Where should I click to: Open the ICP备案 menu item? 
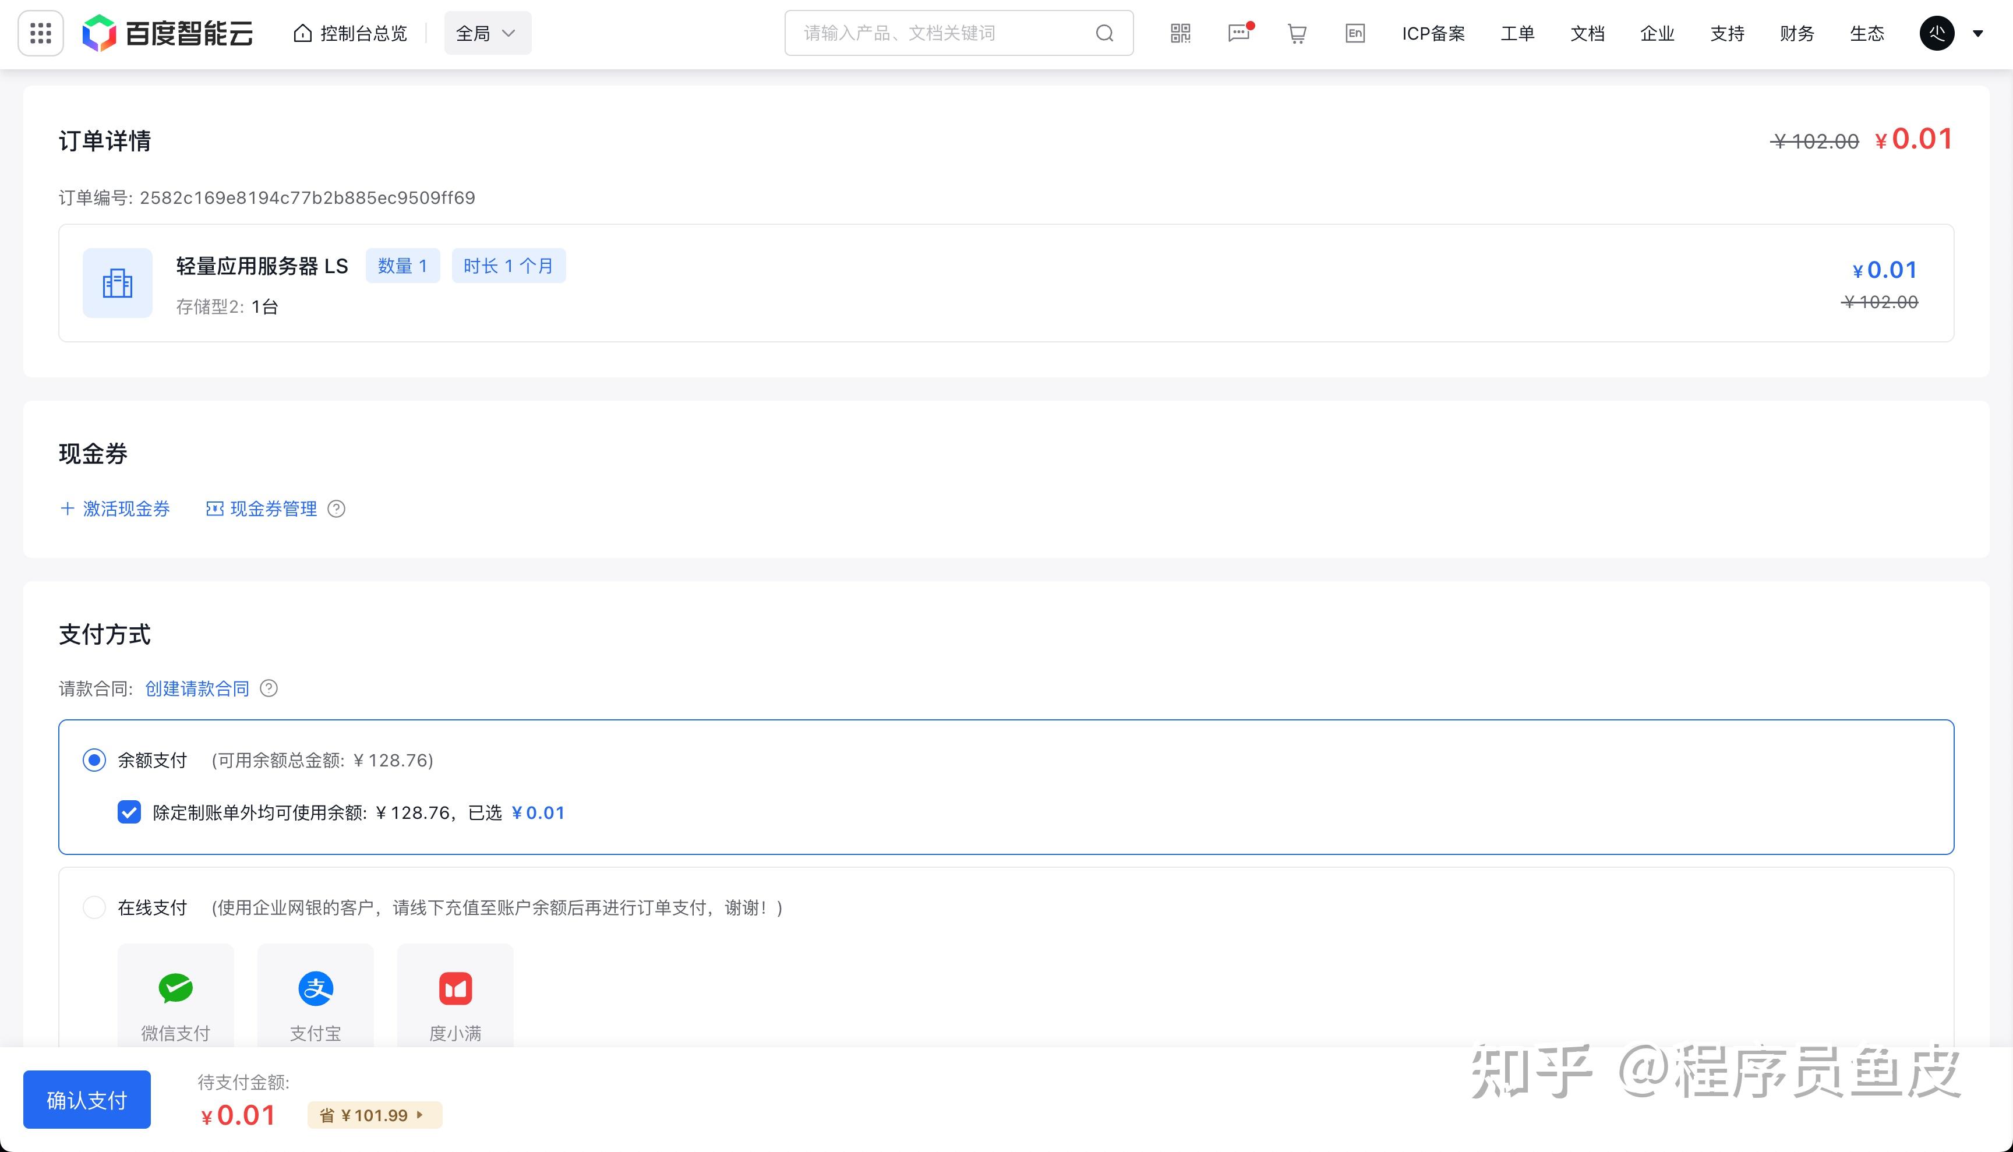click(1433, 33)
